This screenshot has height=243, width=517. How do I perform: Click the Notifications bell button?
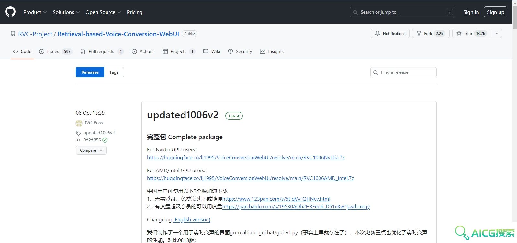pyautogui.click(x=390, y=33)
